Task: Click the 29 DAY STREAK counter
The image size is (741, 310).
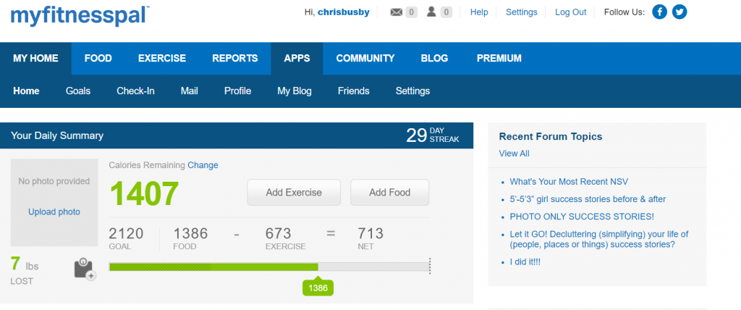Action: 433,135
